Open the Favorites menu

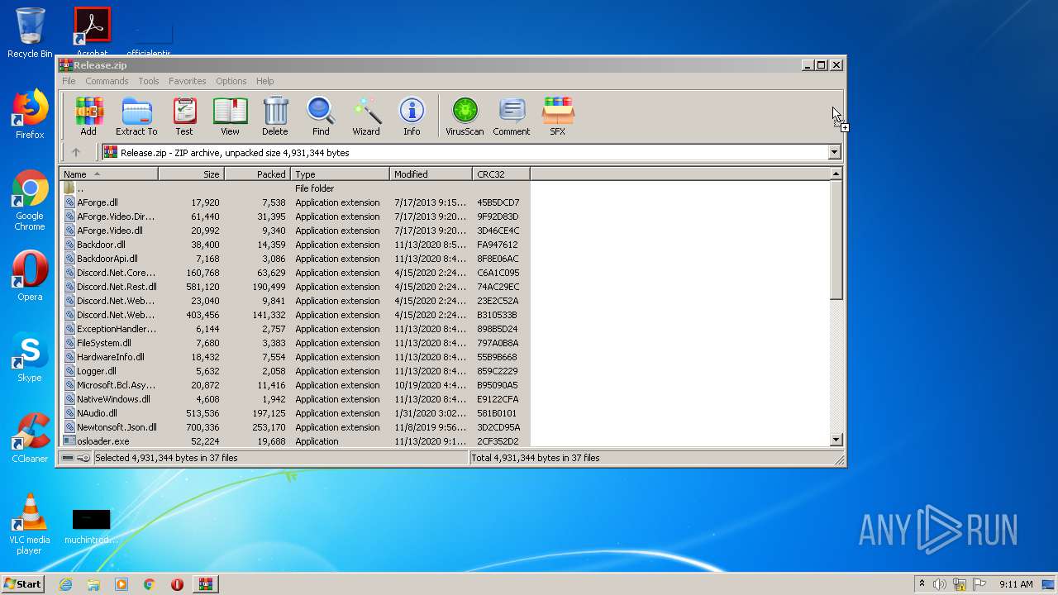188,81
